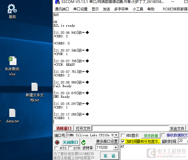Screen dimensions: 188x160
Task: Click the 关闭串口 button
Action: coord(70,142)
